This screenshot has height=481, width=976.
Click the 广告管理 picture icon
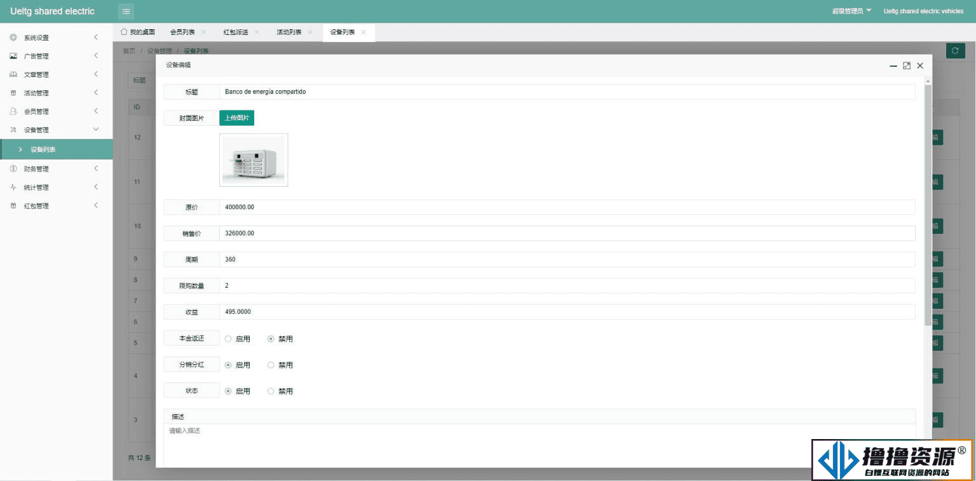[13, 56]
